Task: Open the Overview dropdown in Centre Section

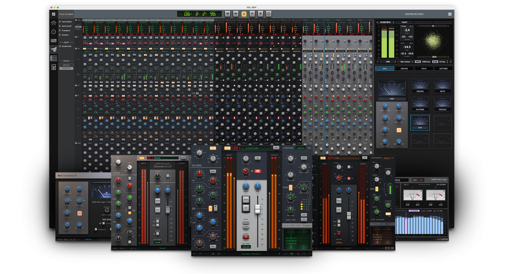Action: pos(385,22)
